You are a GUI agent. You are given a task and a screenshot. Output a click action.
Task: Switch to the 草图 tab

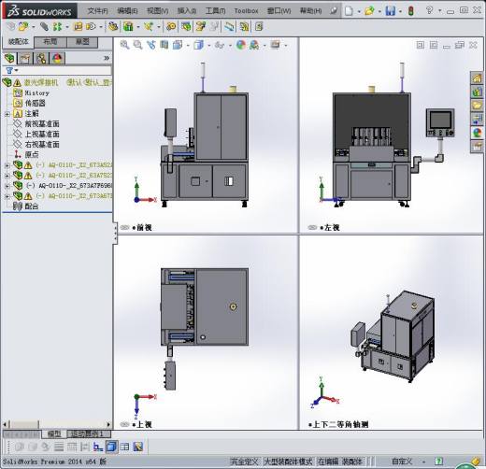pos(82,42)
